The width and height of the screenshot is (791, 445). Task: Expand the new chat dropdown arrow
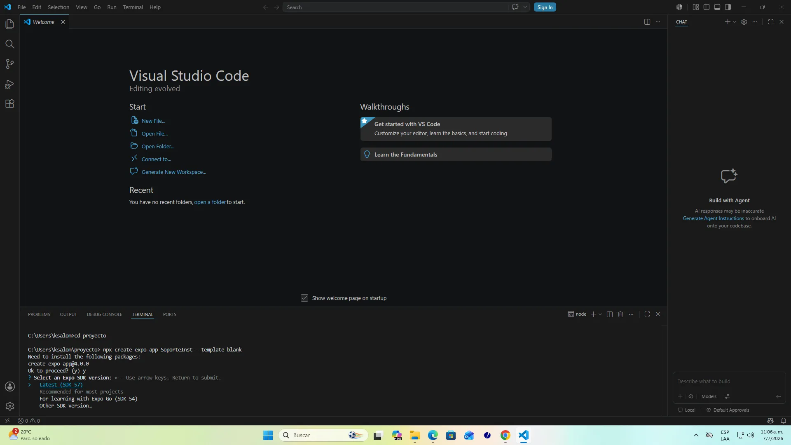coord(735,22)
